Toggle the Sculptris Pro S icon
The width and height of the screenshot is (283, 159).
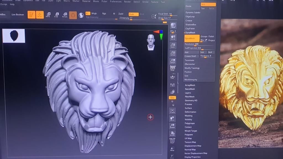81,15
